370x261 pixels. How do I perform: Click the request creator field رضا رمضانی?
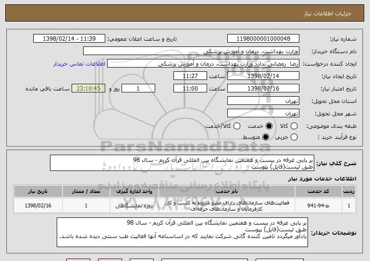[x=203, y=64]
